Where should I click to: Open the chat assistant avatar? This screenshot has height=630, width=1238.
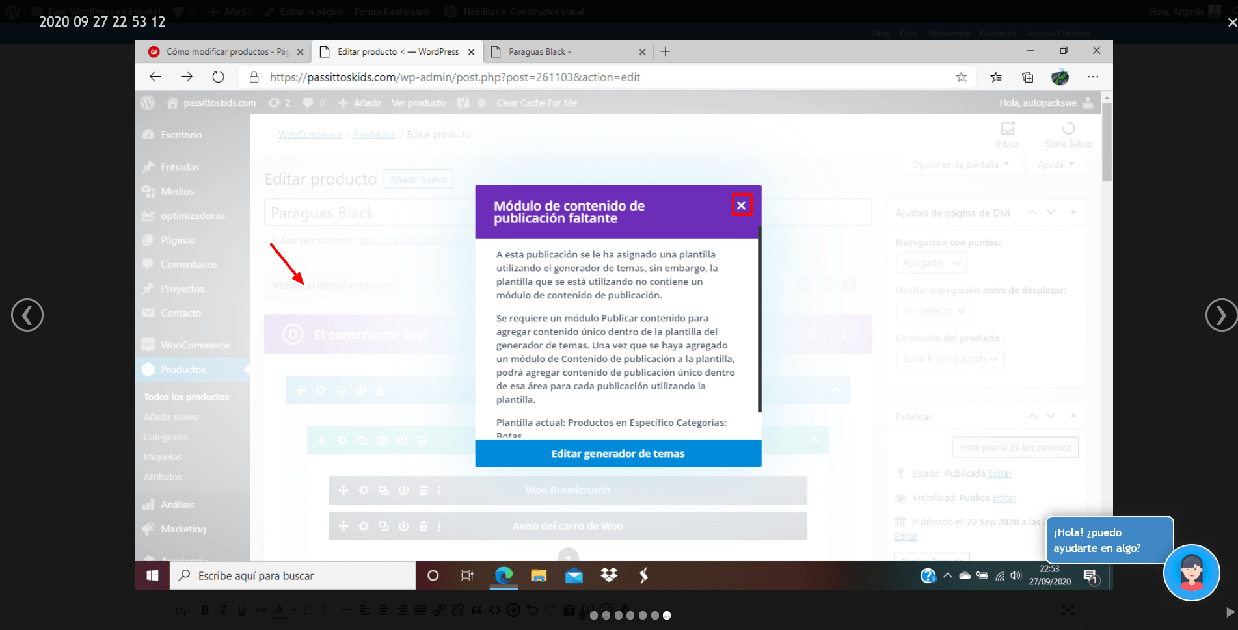(1191, 573)
